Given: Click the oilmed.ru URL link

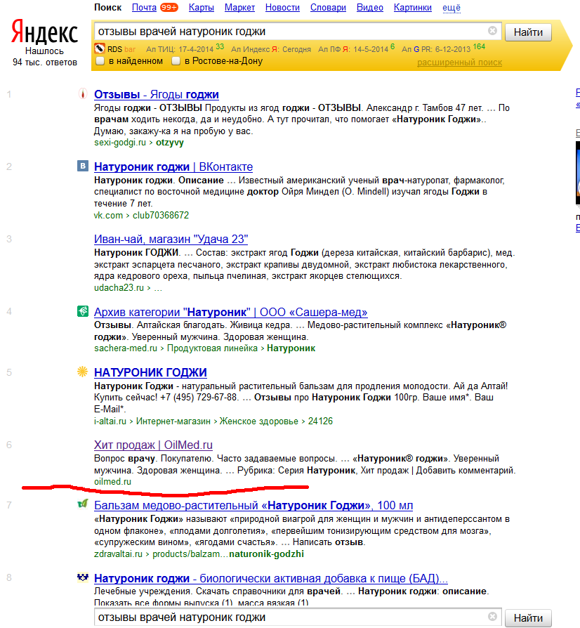Looking at the screenshot, I should pyautogui.click(x=112, y=481).
